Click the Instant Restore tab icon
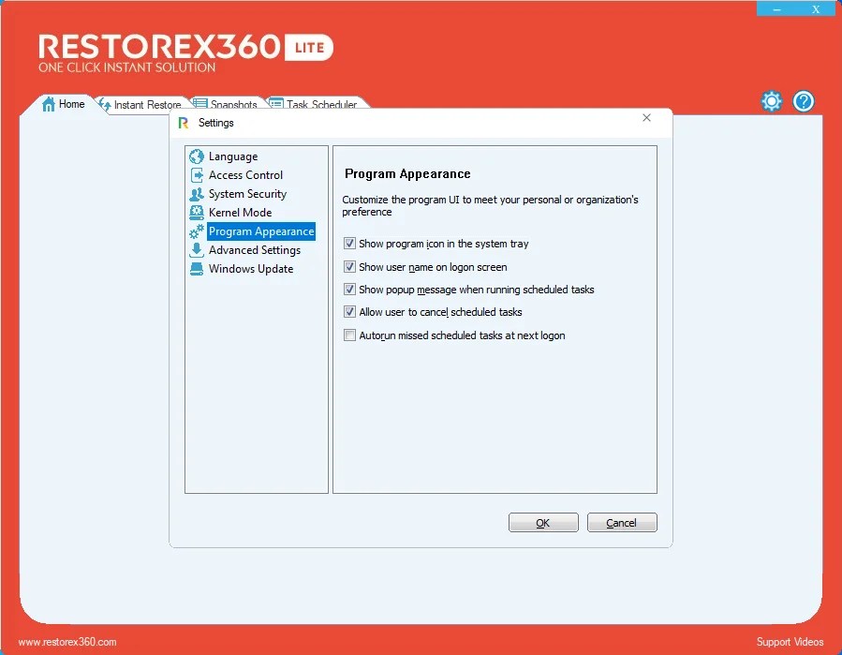This screenshot has height=655, width=842. point(105,104)
